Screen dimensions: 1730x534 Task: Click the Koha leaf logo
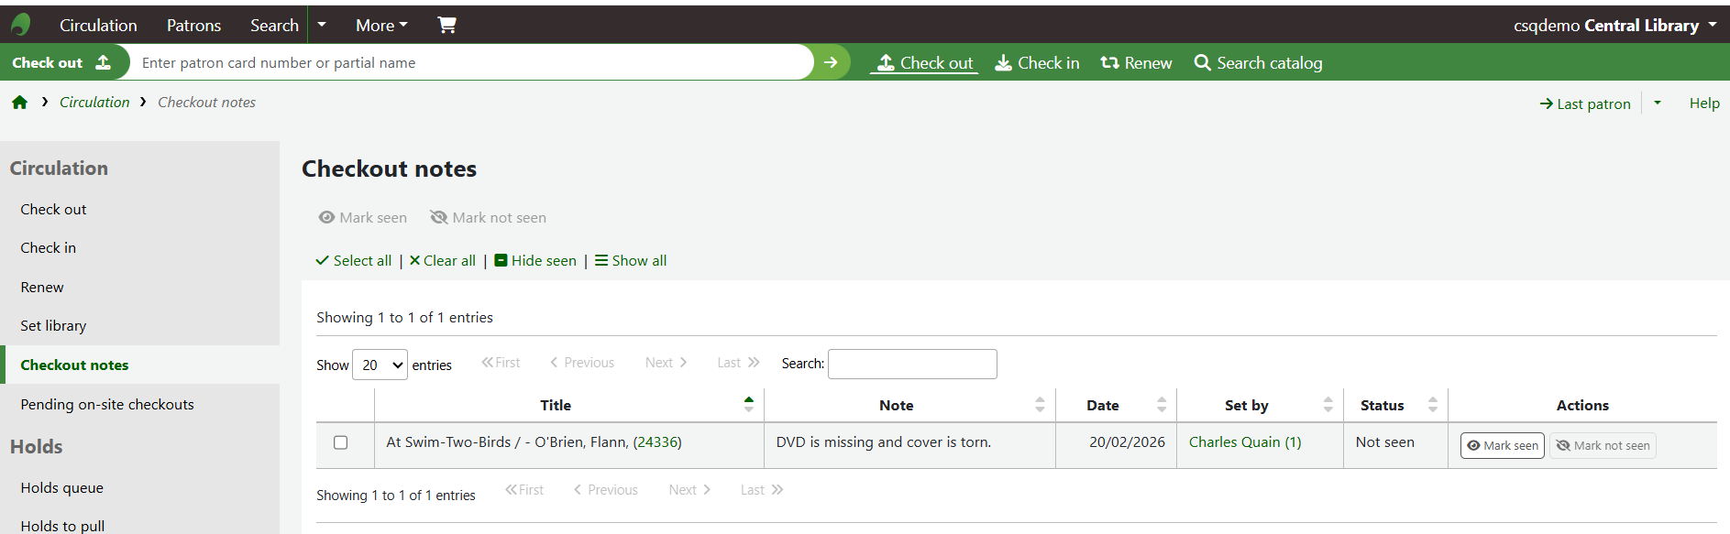20,25
